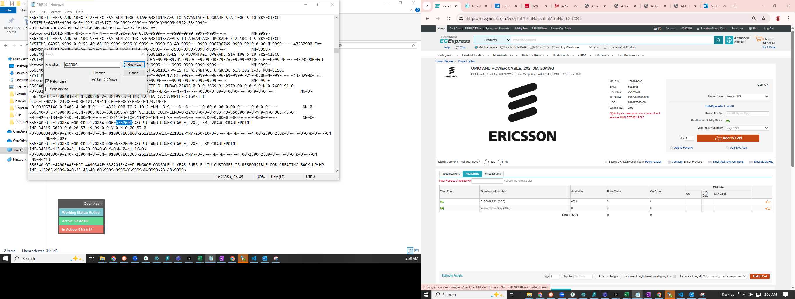Open OneNote from left taskbar
This screenshot has width=795, height=299.
click(221, 259)
